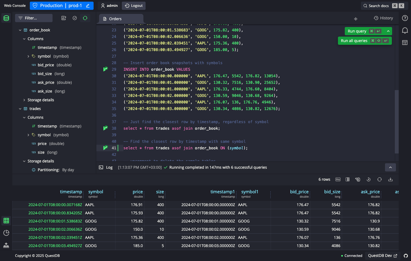Click the Logout button
This screenshot has height=261, width=411.
coord(134,5)
